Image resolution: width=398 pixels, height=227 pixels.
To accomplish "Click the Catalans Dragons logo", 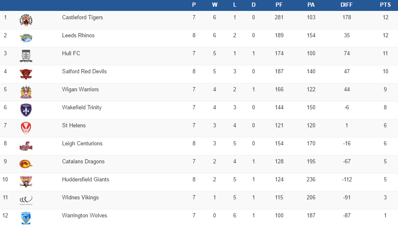I will click(x=26, y=164).
